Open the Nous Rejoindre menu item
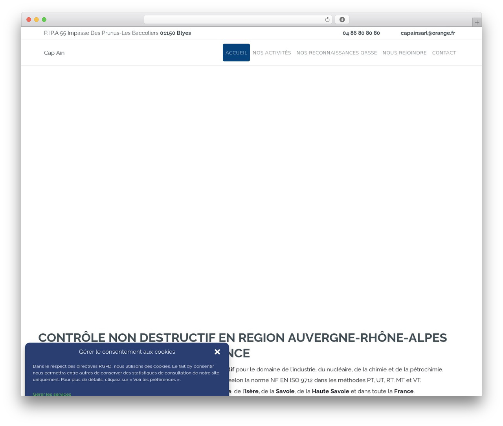Screen dimensions: 503x426 click(x=404, y=53)
